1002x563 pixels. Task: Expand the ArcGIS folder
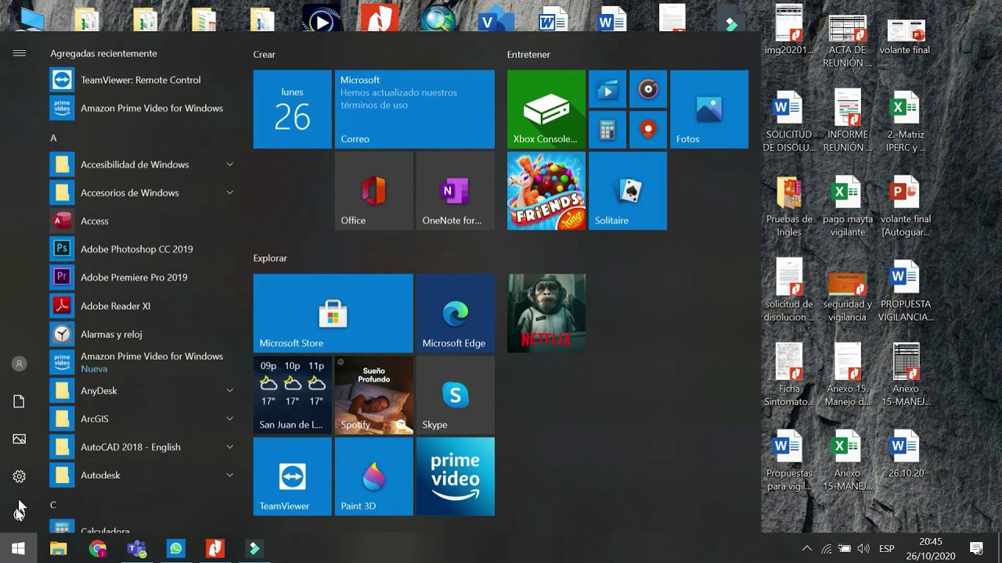[142, 418]
